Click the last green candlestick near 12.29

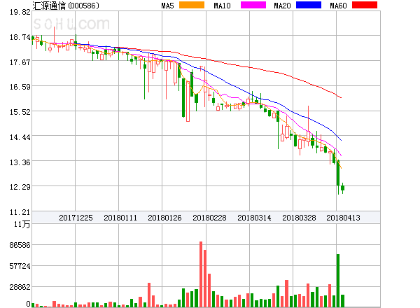click(342, 188)
